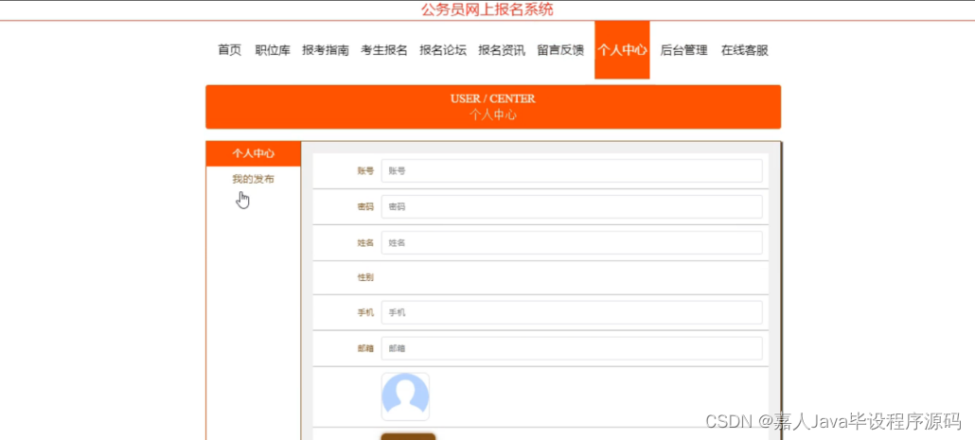Select the highlighted 个人中心 nav tab
The height and width of the screenshot is (440, 975).
(x=622, y=50)
